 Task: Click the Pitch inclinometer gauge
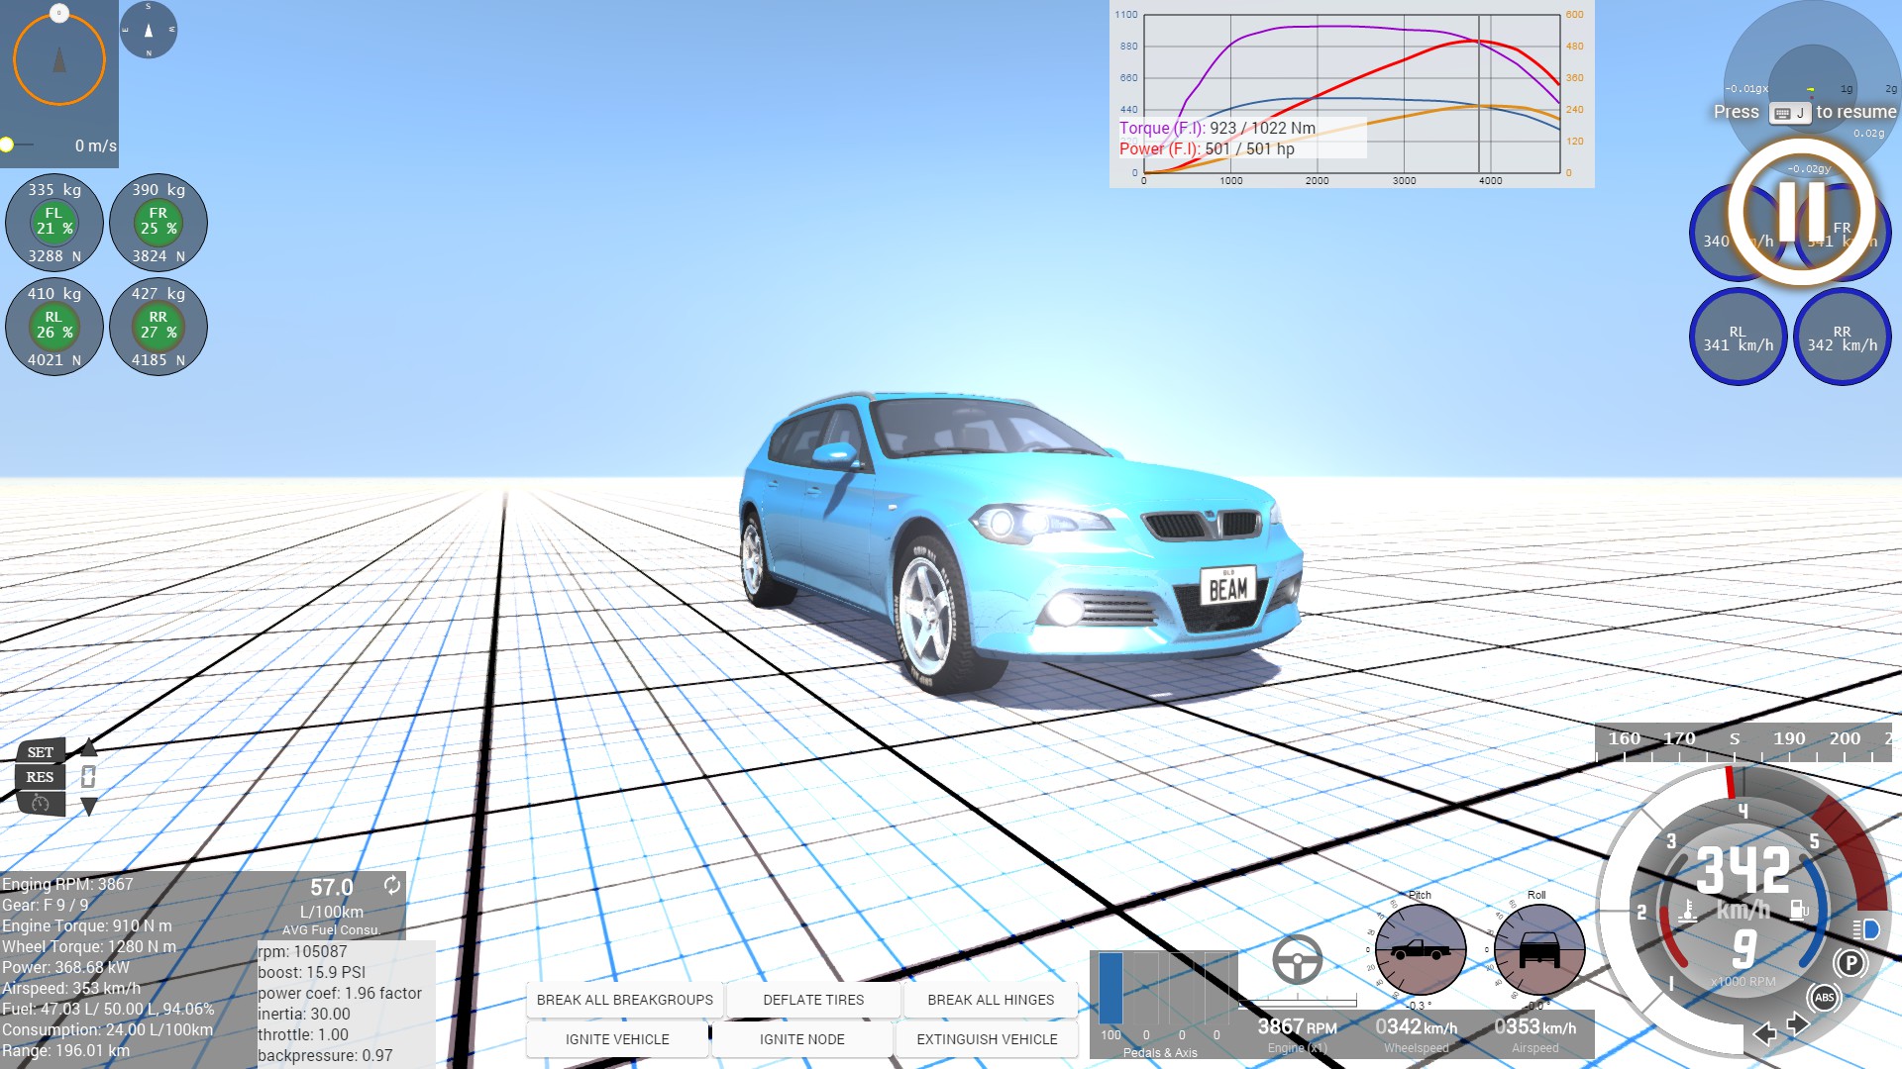point(1421,950)
